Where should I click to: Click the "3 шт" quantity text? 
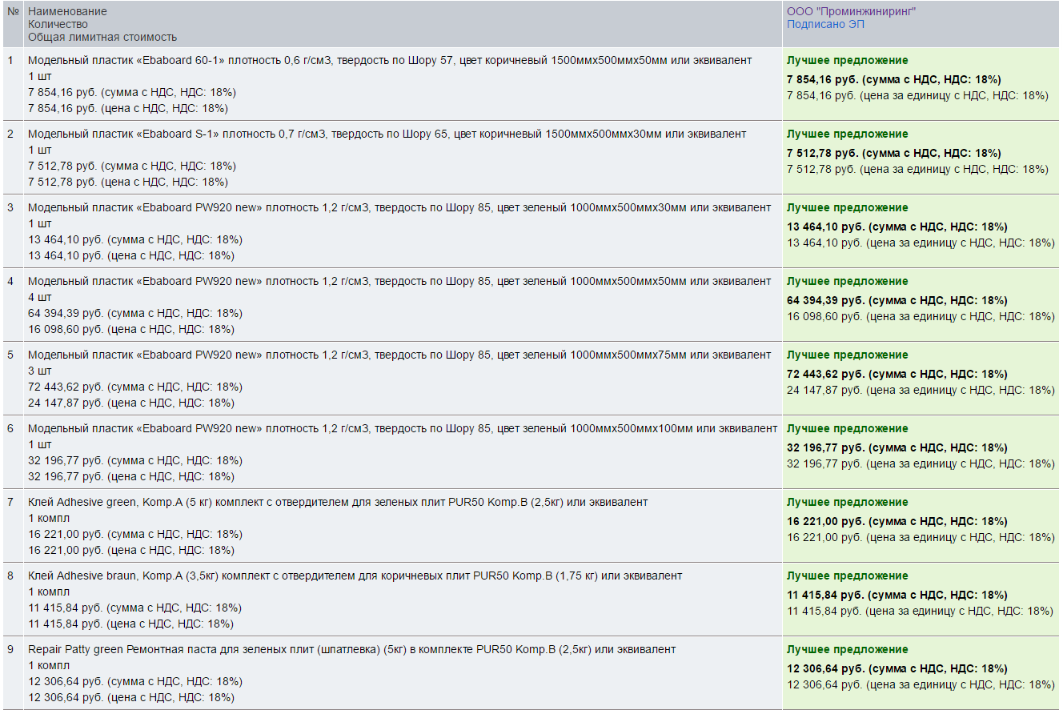tap(39, 371)
